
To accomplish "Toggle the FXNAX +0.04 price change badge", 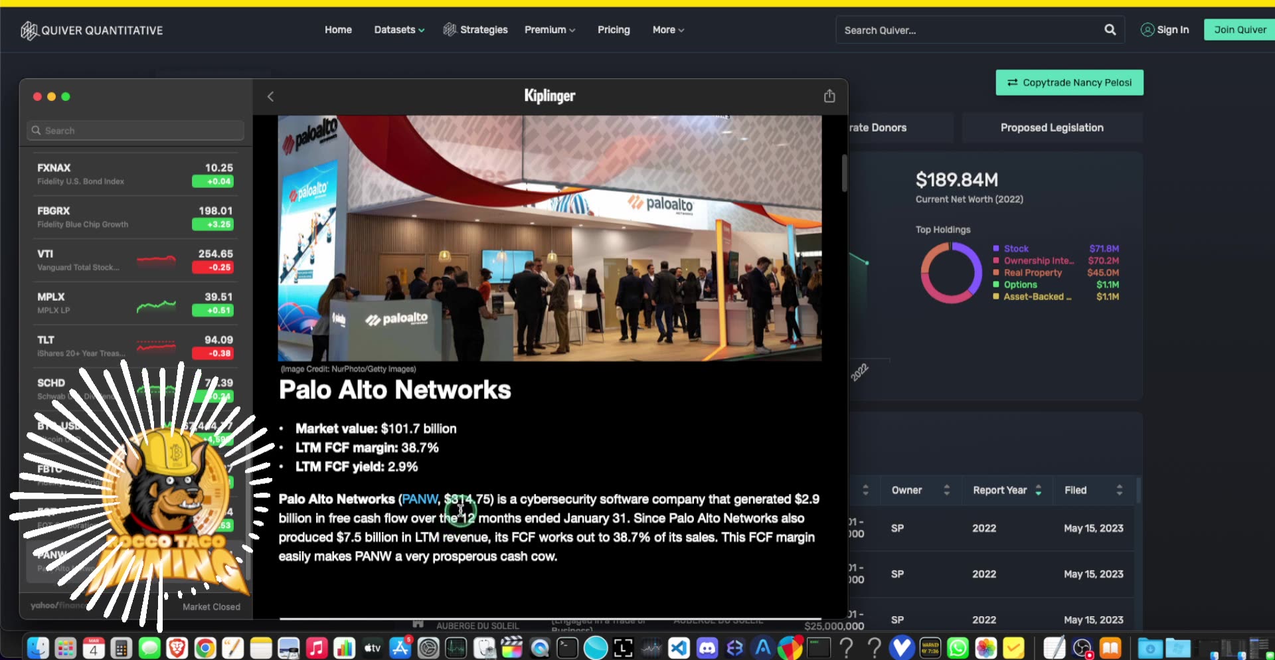I will pos(212,181).
